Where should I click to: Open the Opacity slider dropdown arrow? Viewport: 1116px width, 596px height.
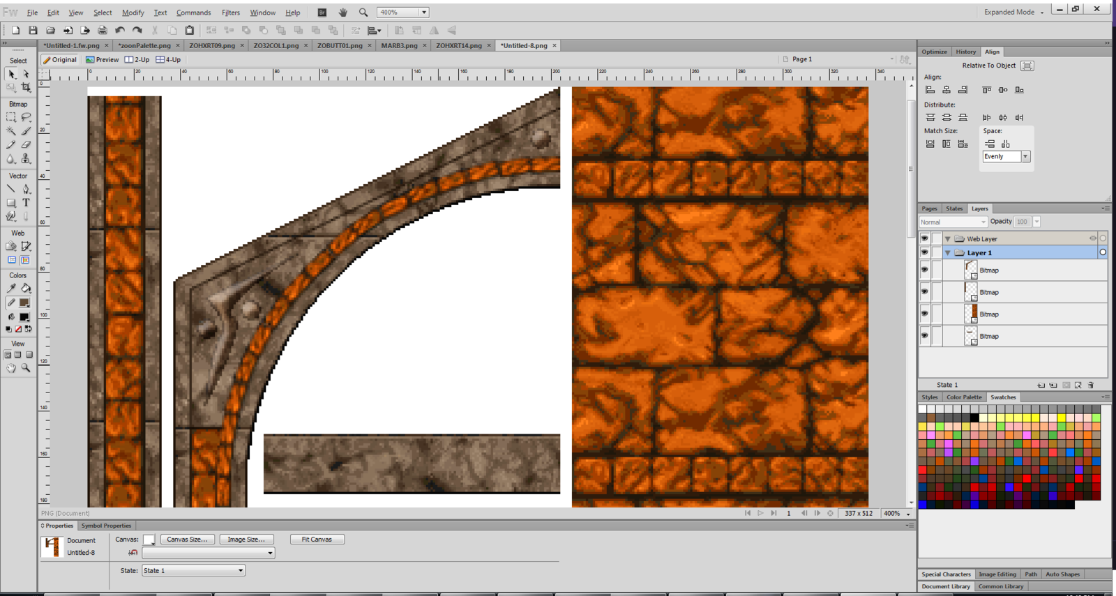coord(1036,222)
